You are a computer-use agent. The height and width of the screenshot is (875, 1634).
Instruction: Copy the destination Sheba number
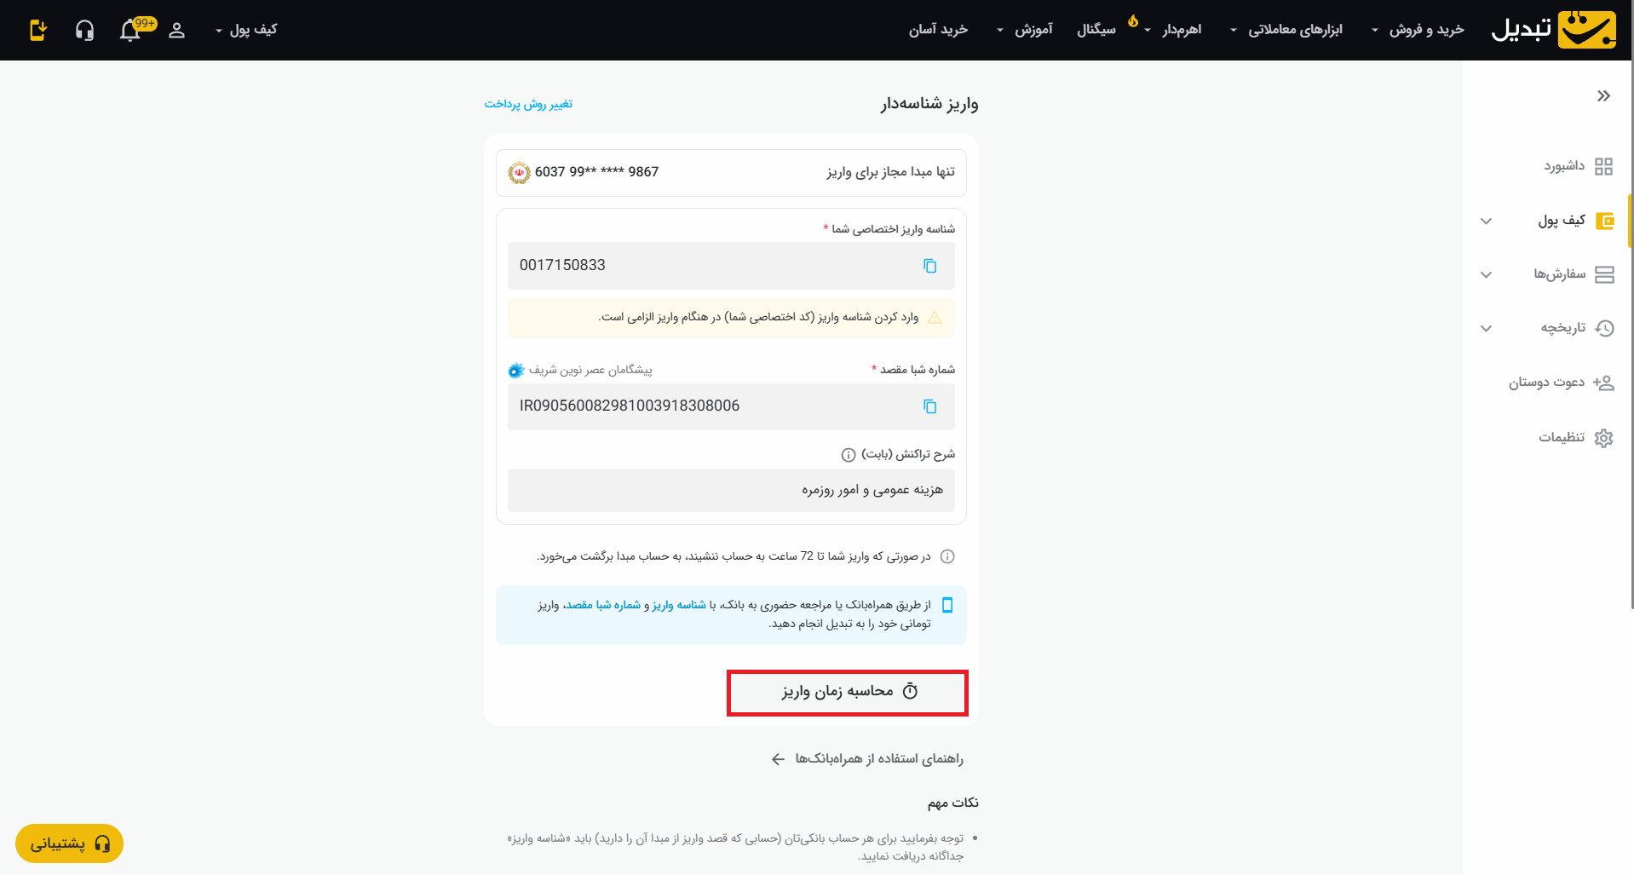(x=929, y=406)
